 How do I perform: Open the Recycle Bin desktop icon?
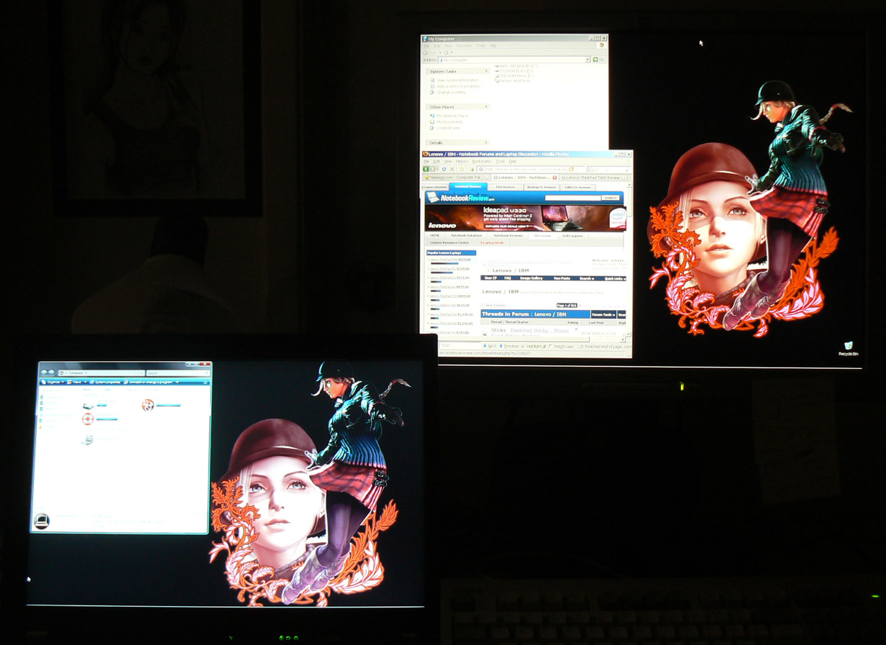point(848,349)
